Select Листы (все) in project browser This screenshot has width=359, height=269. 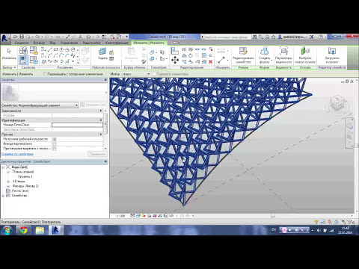pyautogui.click(x=20, y=191)
